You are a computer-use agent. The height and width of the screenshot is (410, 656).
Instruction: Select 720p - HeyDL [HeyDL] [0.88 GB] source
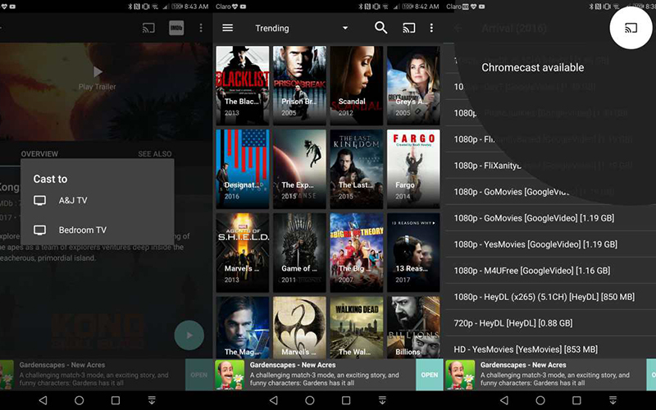point(550,323)
